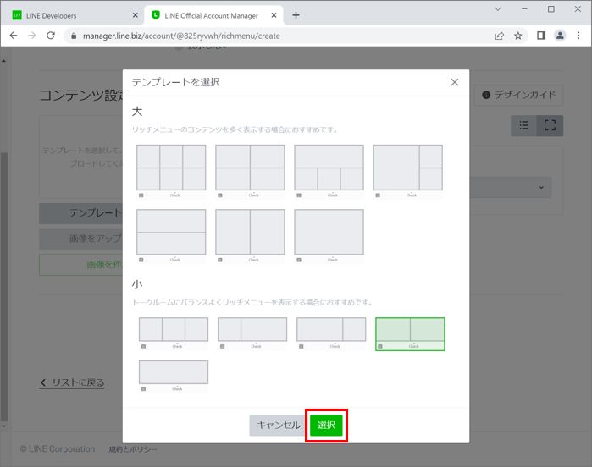Click the page scrollbar up arrow
The image size is (592, 467).
pos(3,60)
